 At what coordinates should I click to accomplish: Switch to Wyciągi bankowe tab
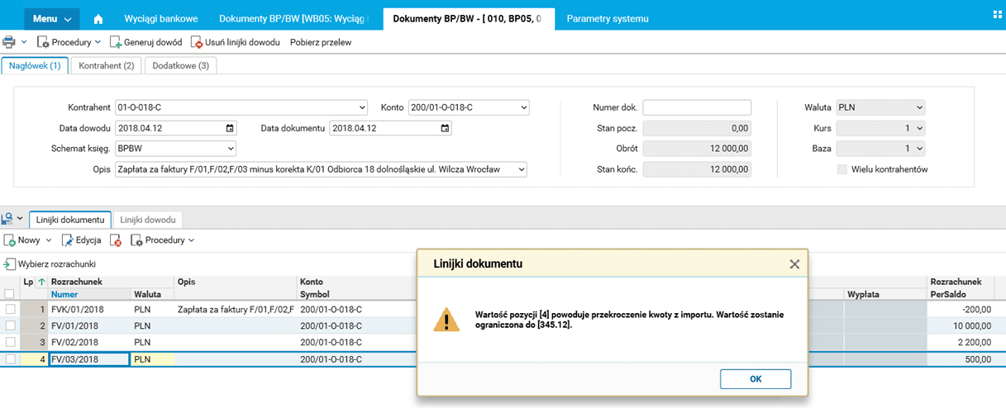click(x=160, y=18)
